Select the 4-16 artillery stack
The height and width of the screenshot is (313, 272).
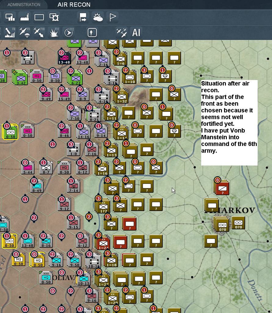coord(103,96)
